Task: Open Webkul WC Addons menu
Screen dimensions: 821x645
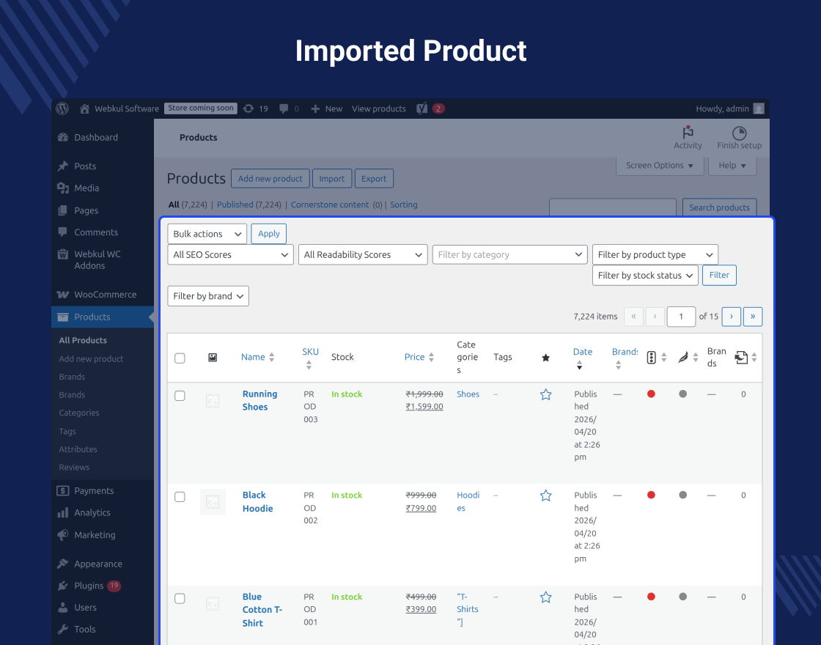Action: (97, 259)
